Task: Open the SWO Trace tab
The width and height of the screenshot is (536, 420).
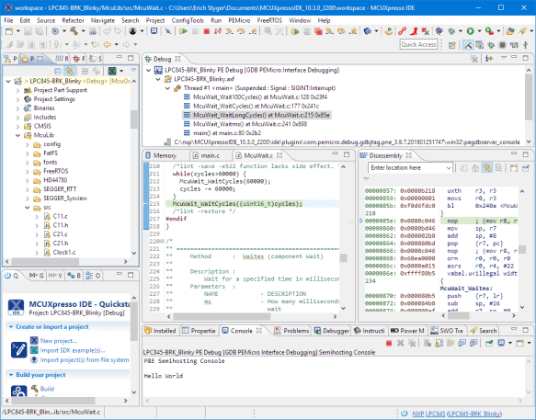Action: pyautogui.click(x=447, y=331)
